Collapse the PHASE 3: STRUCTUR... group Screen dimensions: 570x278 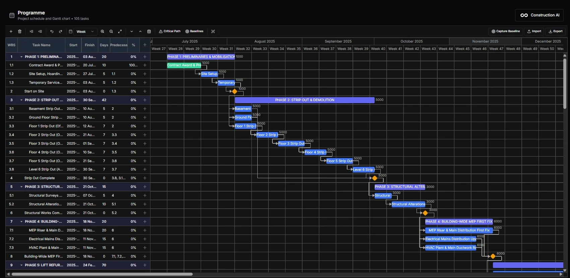pyautogui.click(x=21, y=187)
